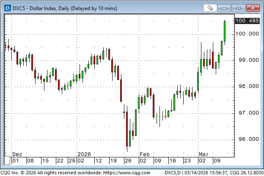
Task: Maximize the DXC5 chart window
Action: point(239,8)
